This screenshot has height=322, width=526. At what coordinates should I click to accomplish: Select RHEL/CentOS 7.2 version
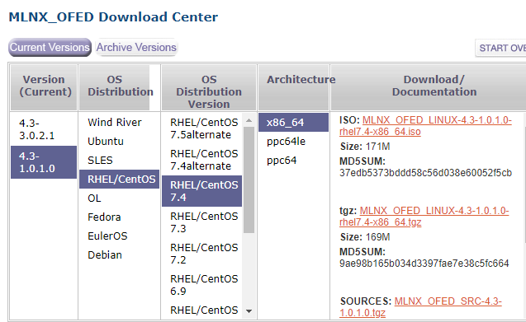click(x=202, y=254)
